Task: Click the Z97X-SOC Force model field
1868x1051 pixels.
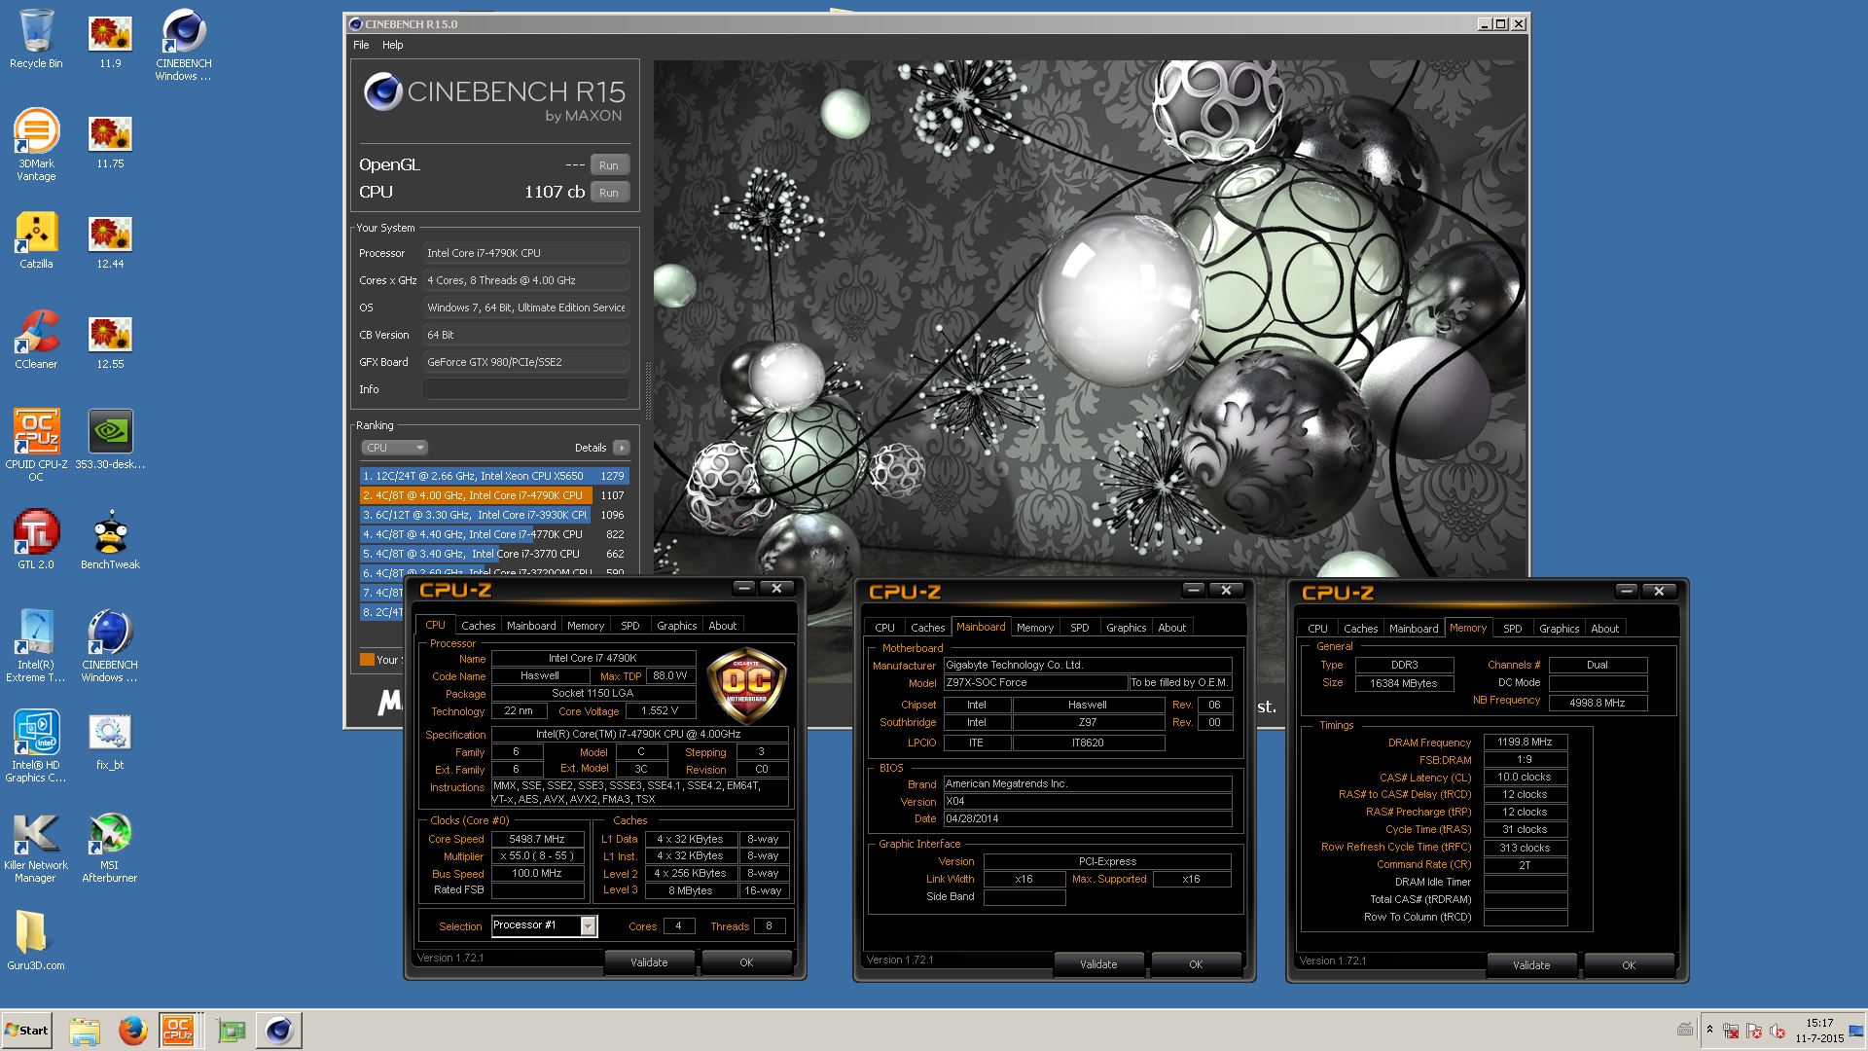Action: pyautogui.click(x=1034, y=682)
